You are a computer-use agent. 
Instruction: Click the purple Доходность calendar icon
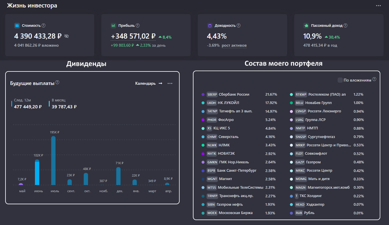point(210,26)
